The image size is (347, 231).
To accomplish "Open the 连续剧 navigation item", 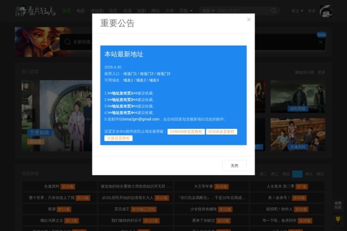I will click(x=97, y=10).
